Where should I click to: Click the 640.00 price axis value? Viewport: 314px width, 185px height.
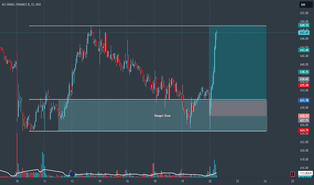pos(304,65)
